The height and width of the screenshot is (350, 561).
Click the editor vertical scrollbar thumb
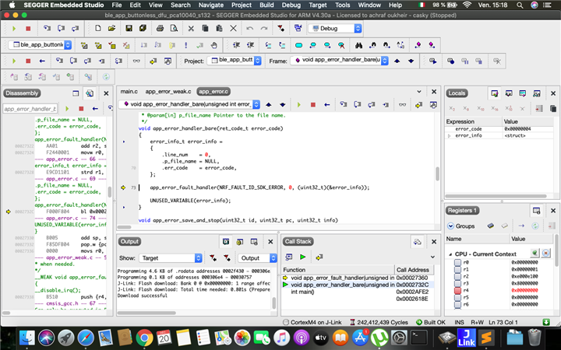pos(437,174)
